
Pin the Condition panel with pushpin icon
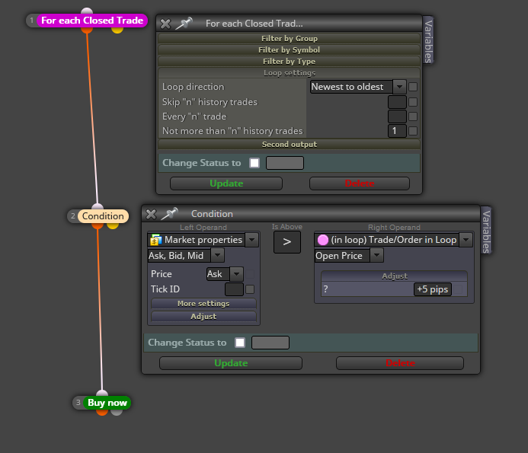[x=170, y=214]
